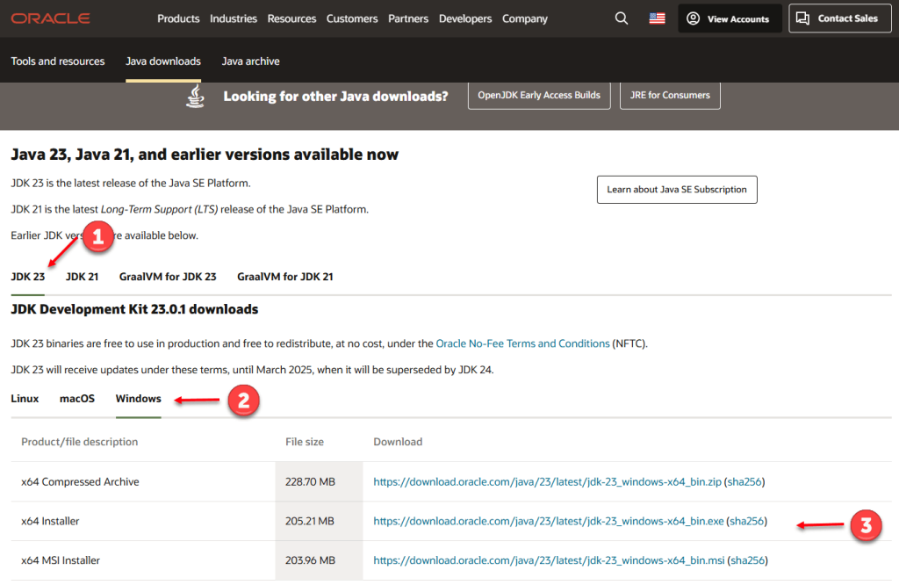Open View Accounts

pyautogui.click(x=730, y=18)
